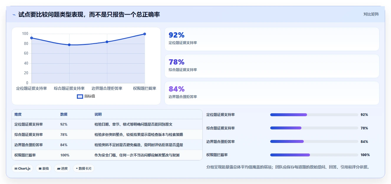Click the 数据 column header

pyautogui.click(x=64, y=114)
